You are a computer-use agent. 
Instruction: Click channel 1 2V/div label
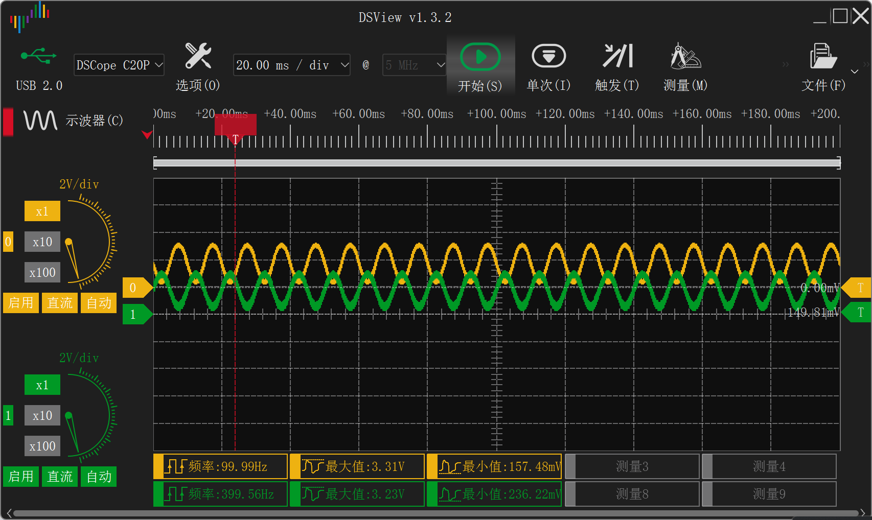[x=79, y=358]
